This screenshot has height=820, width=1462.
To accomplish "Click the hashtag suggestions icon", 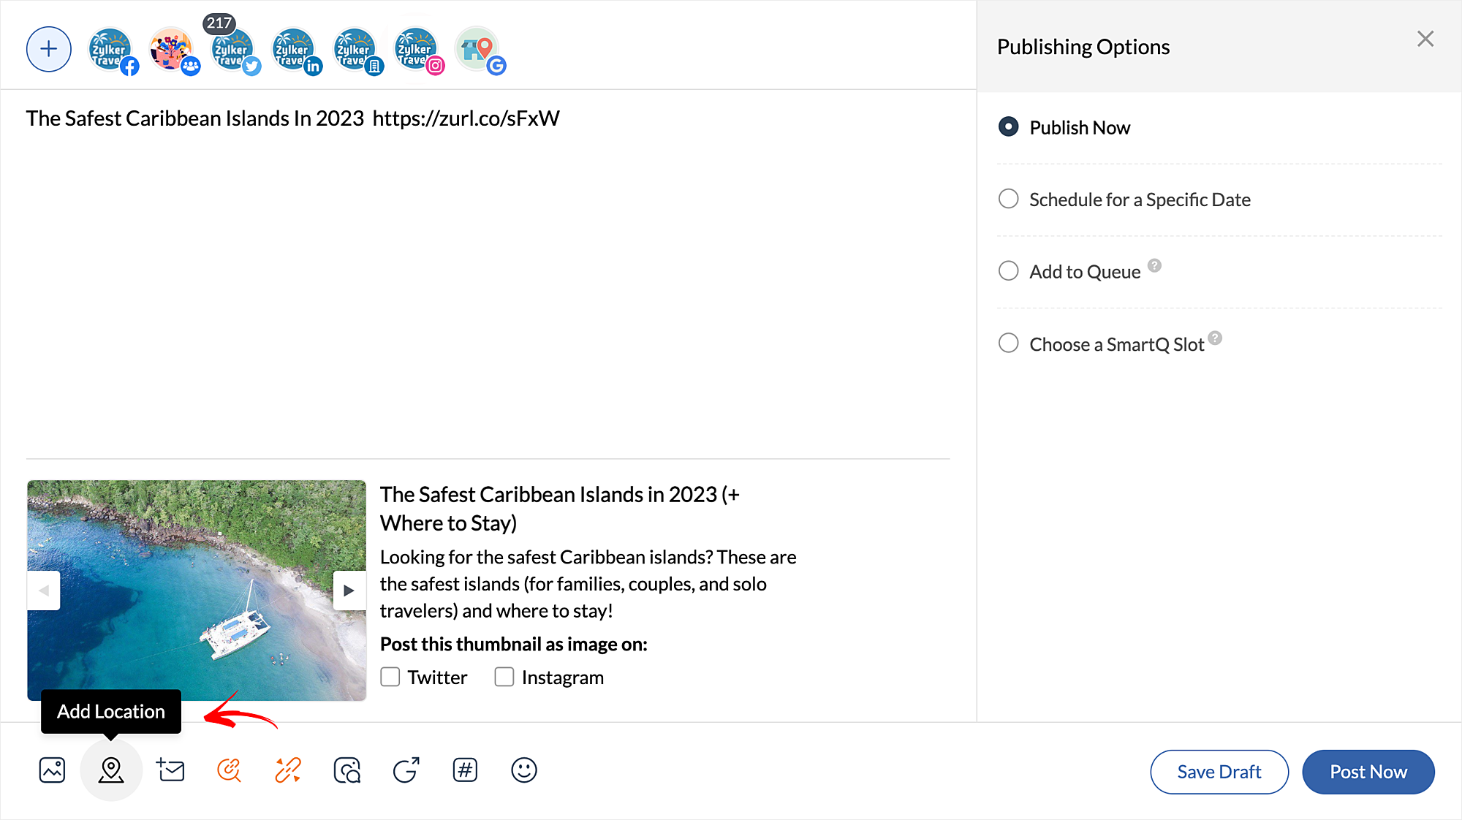I will pos(465,770).
